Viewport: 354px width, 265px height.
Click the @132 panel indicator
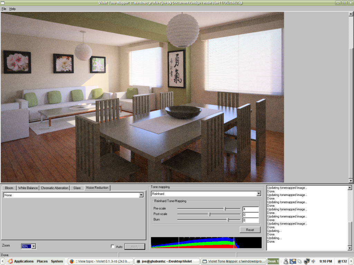(x=342, y=262)
